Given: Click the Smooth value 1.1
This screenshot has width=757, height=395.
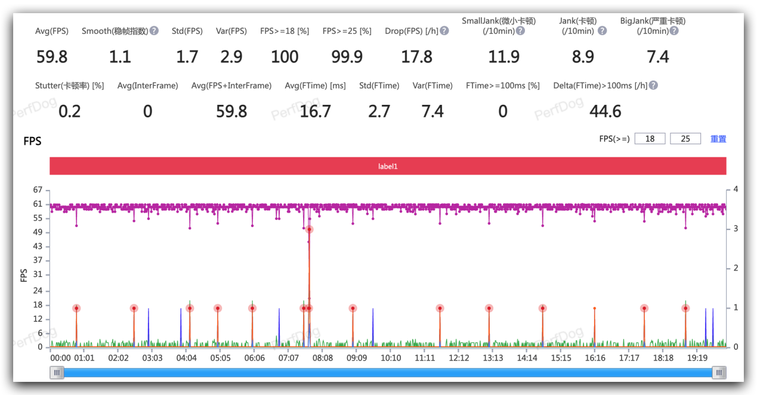Looking at the screenshot, I should [x=120, y=57].
